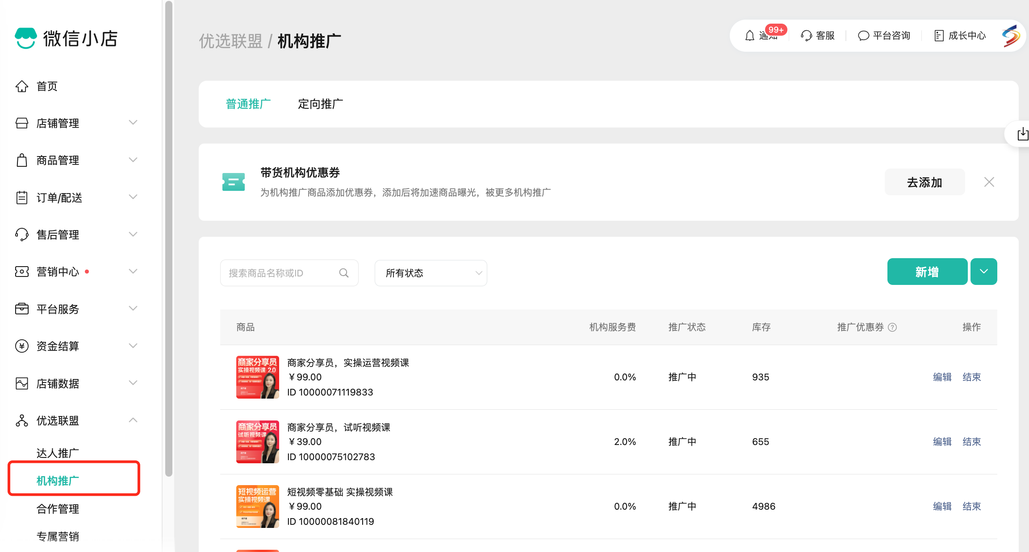
Task: Click 结束 for 试听视频课 product
Action: click(971, 442)
